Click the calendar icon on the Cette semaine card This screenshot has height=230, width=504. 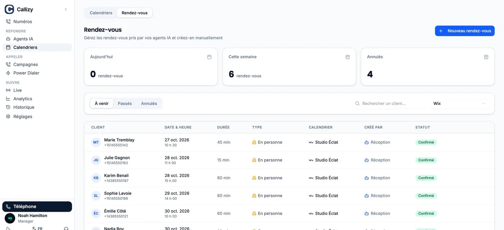[x=348, y=57]
